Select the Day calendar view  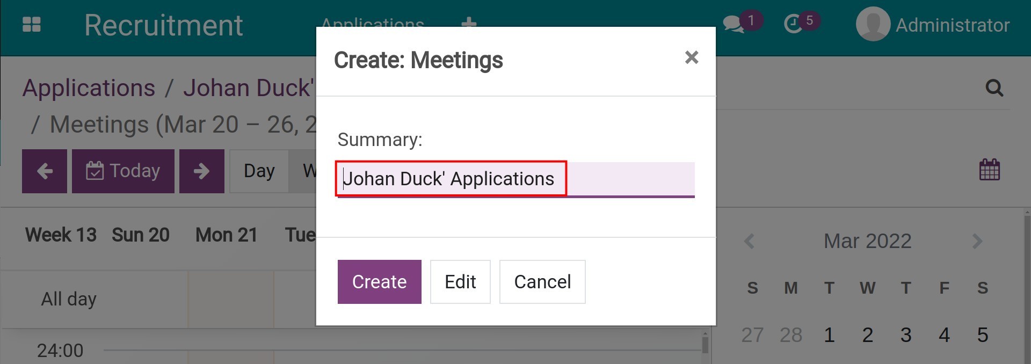[258, 171]
